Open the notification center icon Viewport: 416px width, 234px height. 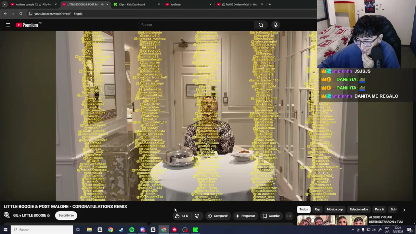[x=410, y=230]
